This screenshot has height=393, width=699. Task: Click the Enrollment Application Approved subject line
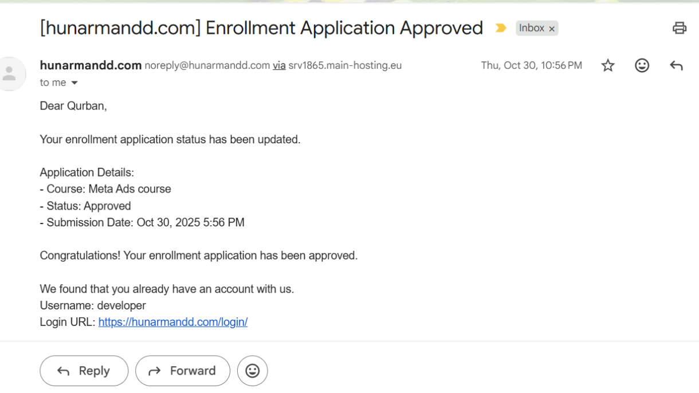coord(261,27)
